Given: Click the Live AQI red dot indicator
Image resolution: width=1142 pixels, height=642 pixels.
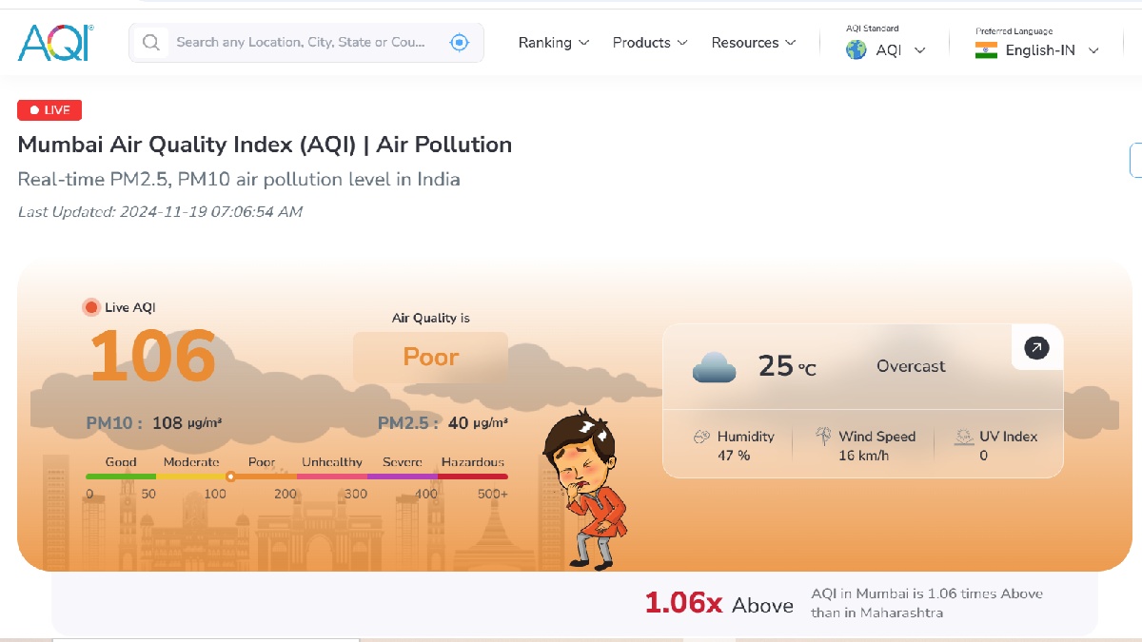Looking at the screenshot, I should [91, 307].
